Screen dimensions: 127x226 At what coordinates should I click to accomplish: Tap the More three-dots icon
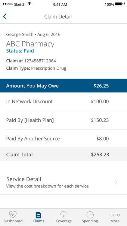(x=115, y=215)
